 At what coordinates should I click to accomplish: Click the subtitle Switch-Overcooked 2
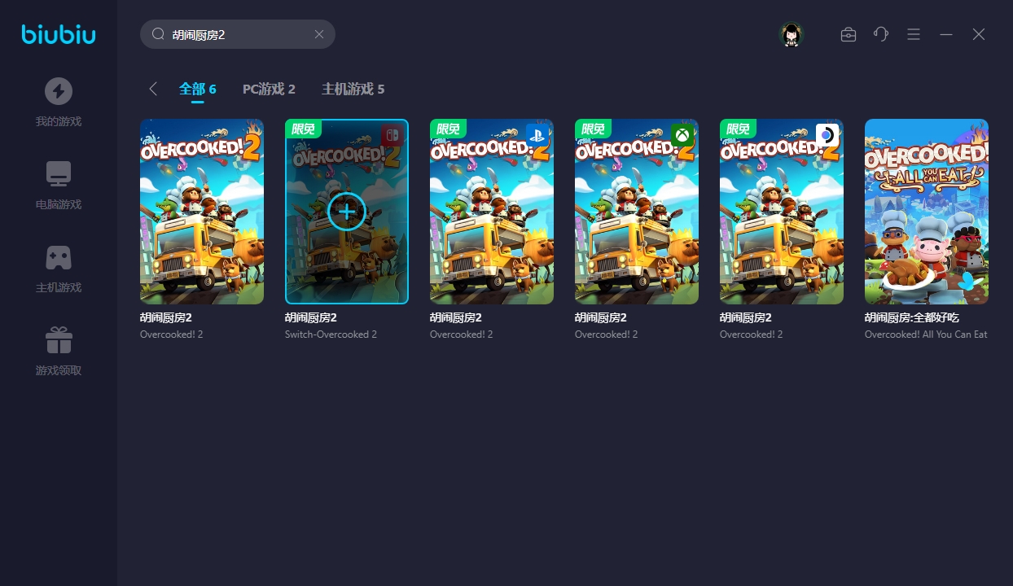[x=331, y=335]
